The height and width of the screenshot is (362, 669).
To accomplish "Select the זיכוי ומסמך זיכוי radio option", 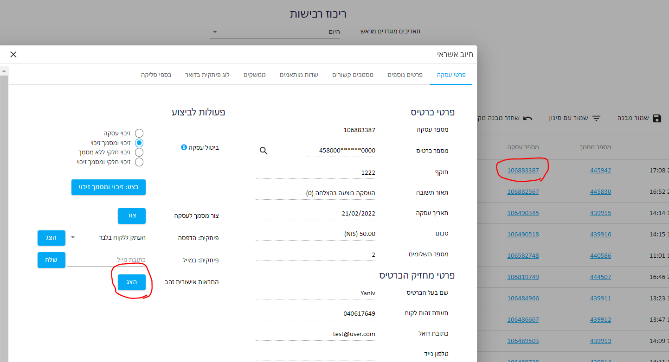I will point(139,143).
